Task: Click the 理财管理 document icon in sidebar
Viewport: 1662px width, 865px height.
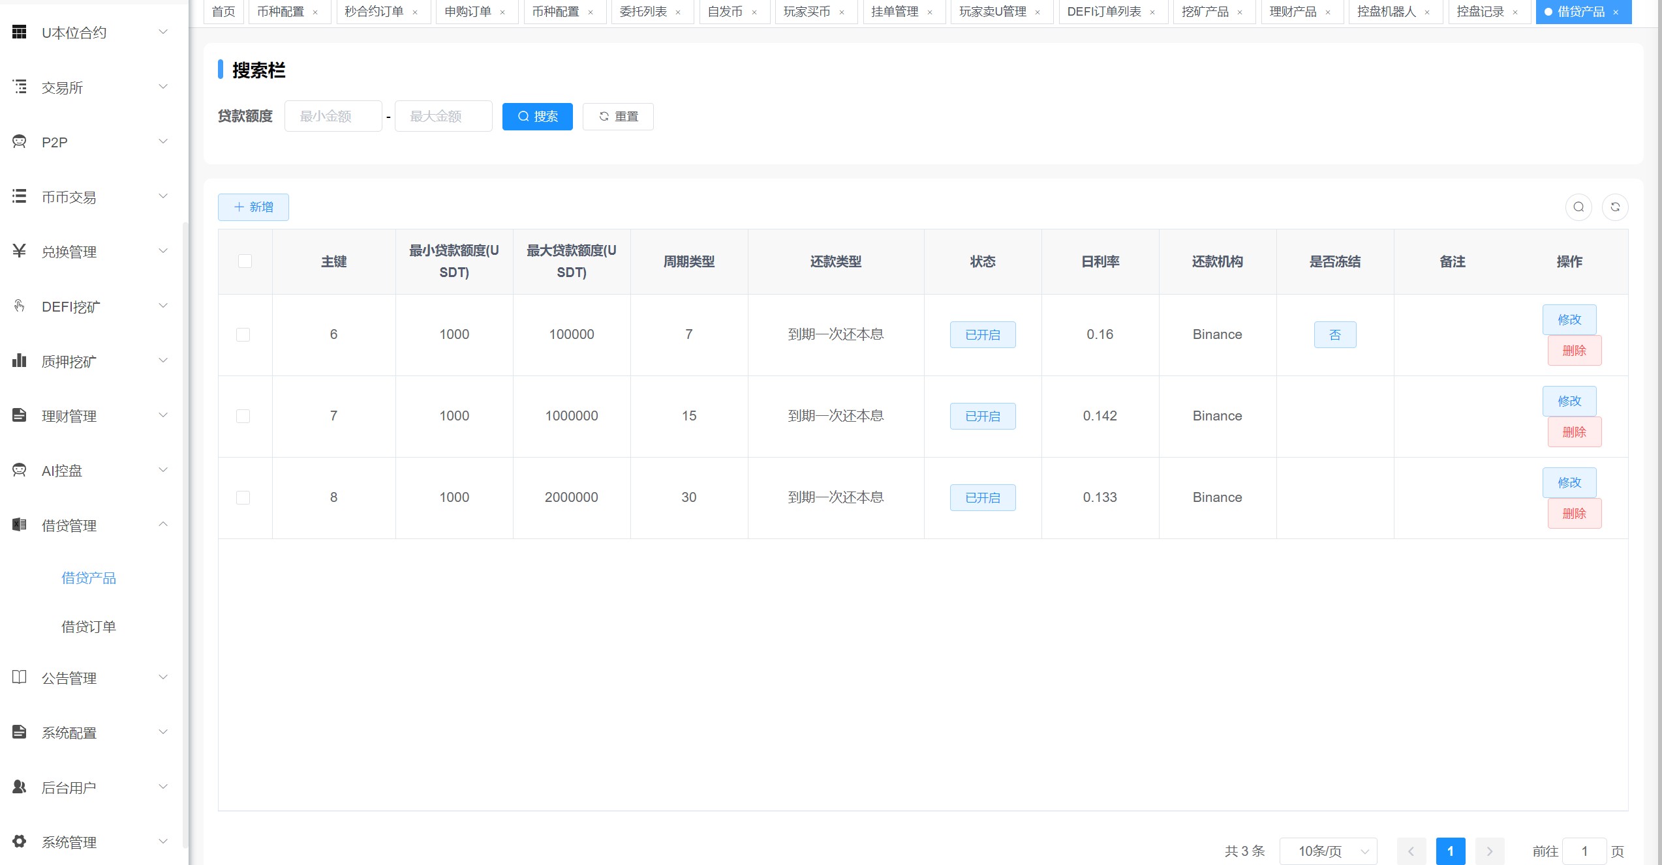Action: (20, 415)
